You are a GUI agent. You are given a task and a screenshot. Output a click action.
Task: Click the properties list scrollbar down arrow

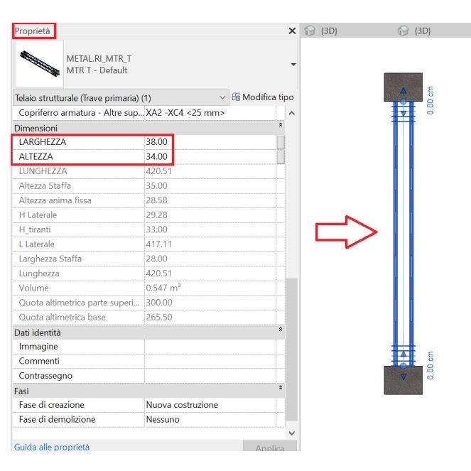(291, 433)
